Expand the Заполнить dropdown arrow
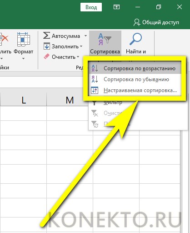This screenshot has width=190, height=233. click(81, 46)
